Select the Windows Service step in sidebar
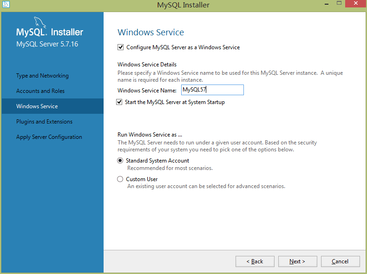The width and height of the screenshot is (367, 274). point(37,106)
